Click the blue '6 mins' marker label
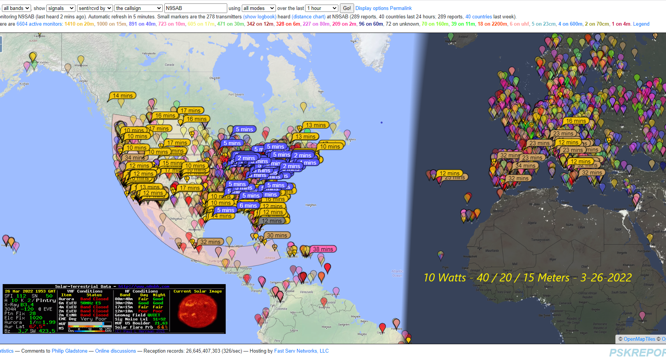The height and width of the screenshot is (358, 666). [x=248, y=206]
